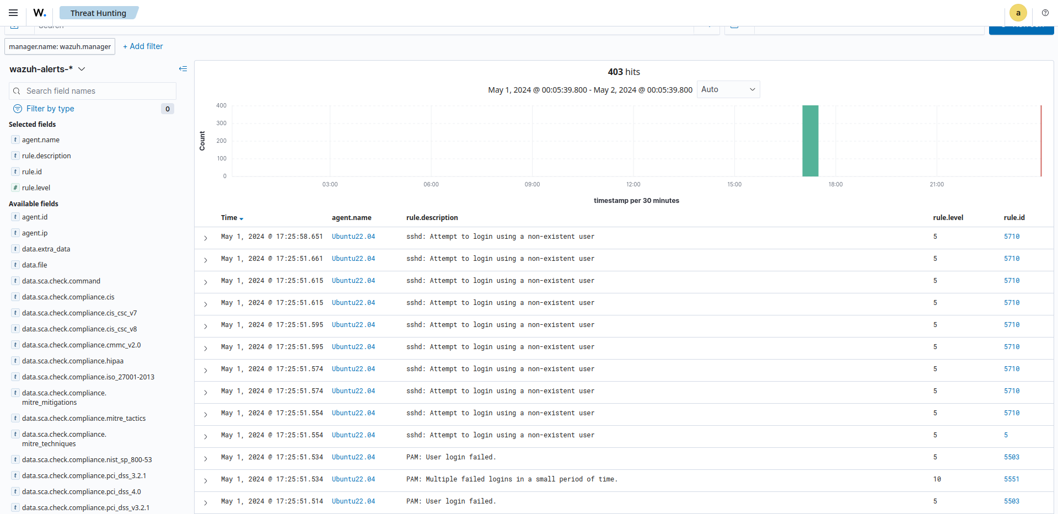Viewport: 1058px width, 514px height.
Task: Expand the Multiple failed logins alert row
Action: [206, 480]
